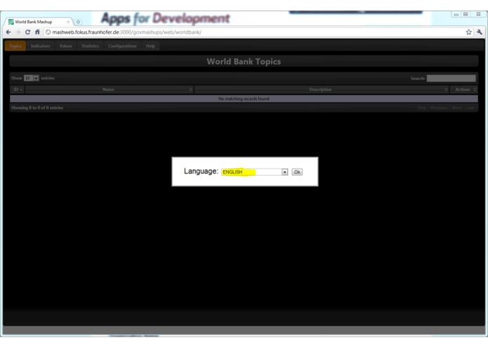This screenshot has width=488, height=347.
Task: Click the browser back arrow
Action: click(8, 32)
